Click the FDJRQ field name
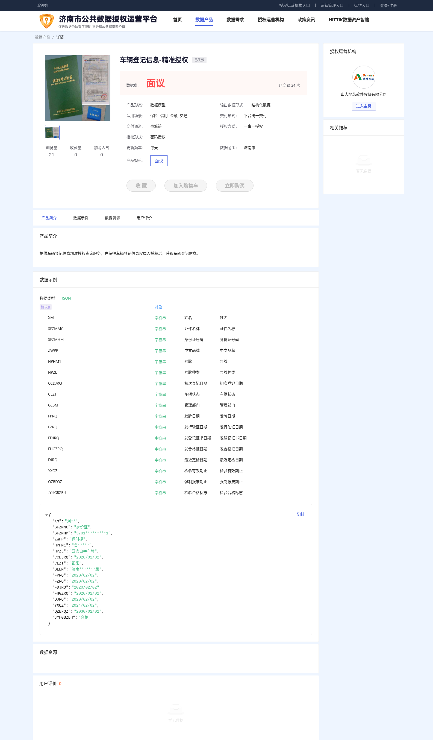This screenshot has width=433, height=740. (x=53, y=438)
